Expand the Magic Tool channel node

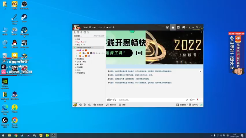[x=75, y=42]
